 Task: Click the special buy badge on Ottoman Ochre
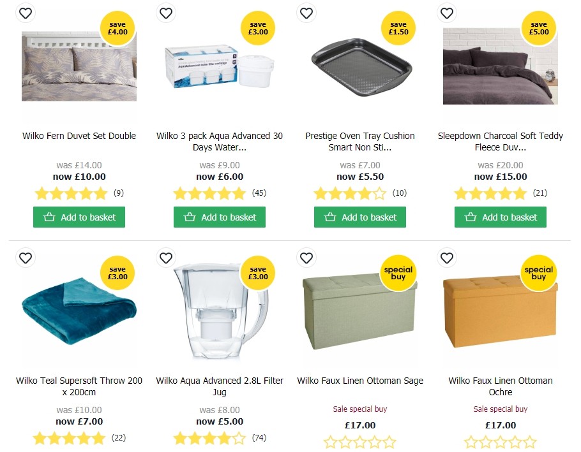(x=539, y=273)
